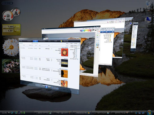The image size is (154, 115).
Task: Show more Quick Launch items via chevron
Action: (x=132, y=112)
